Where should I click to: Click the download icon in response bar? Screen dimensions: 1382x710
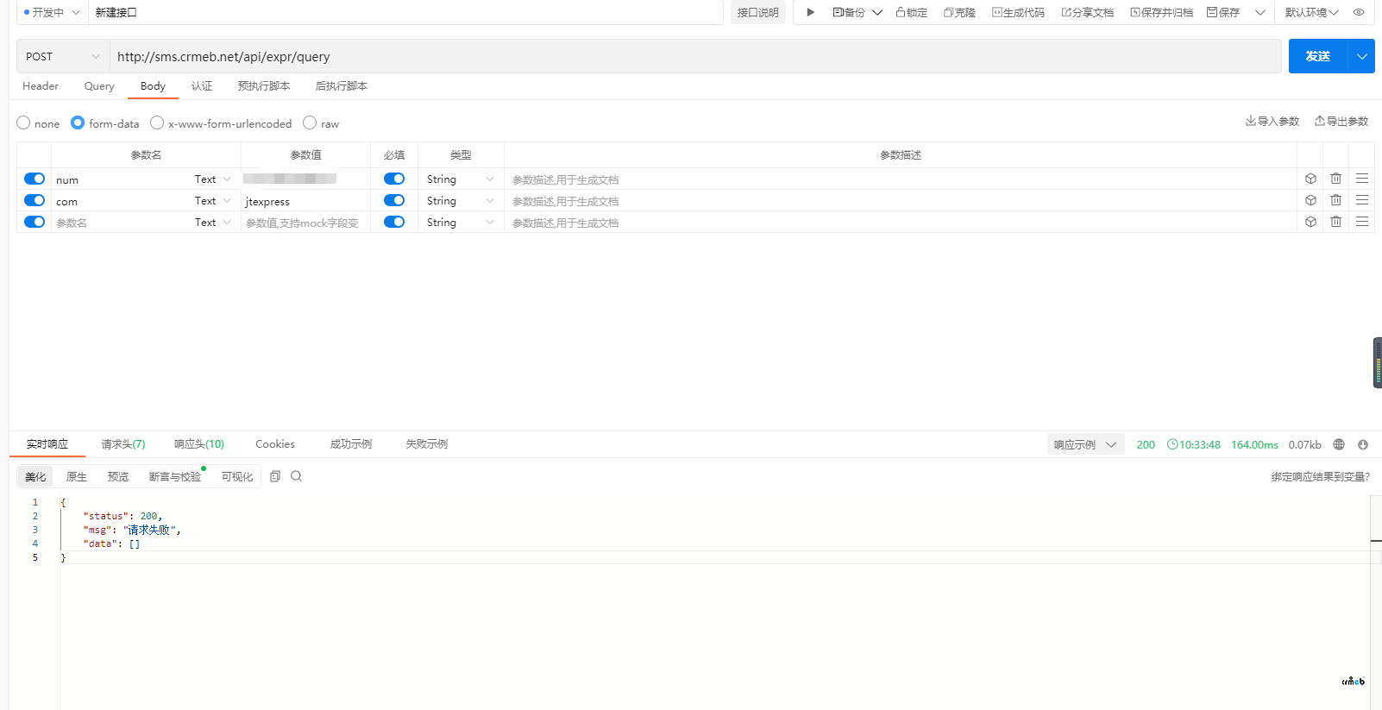point(1363,444)
